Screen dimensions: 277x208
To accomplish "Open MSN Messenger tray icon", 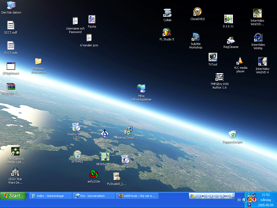I will pyautogui.click(x=250, y=195).
